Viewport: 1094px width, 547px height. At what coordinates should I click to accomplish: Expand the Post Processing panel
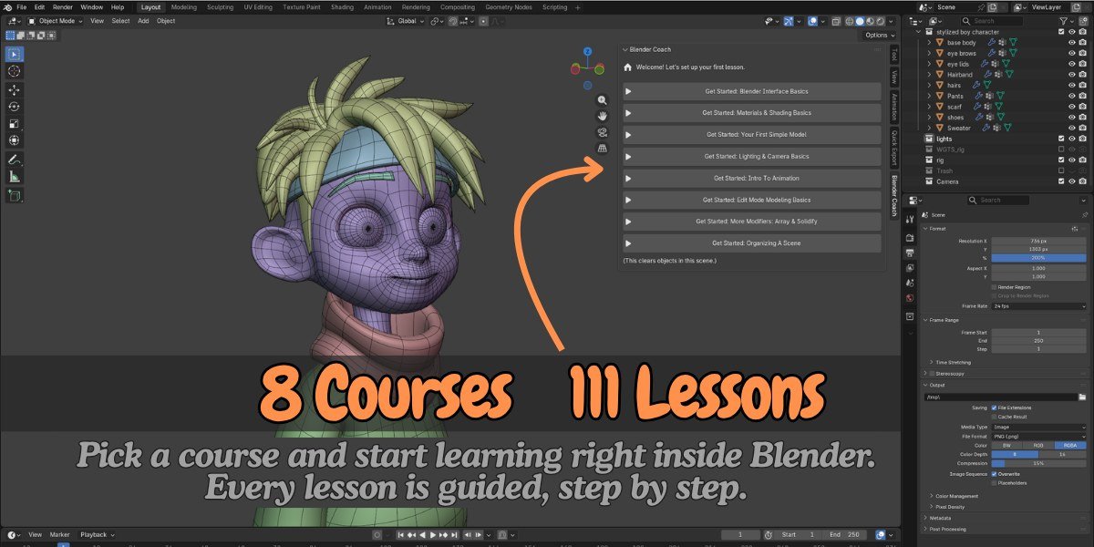click(x=924, y=529)
